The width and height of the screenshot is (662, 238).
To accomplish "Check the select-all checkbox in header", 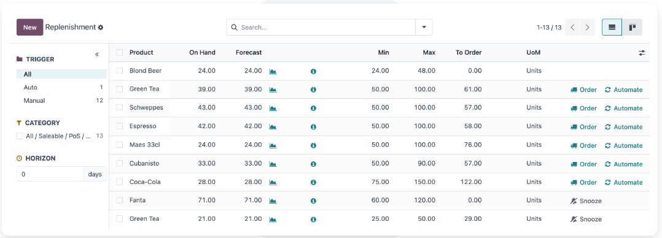I will coord(120,52).
